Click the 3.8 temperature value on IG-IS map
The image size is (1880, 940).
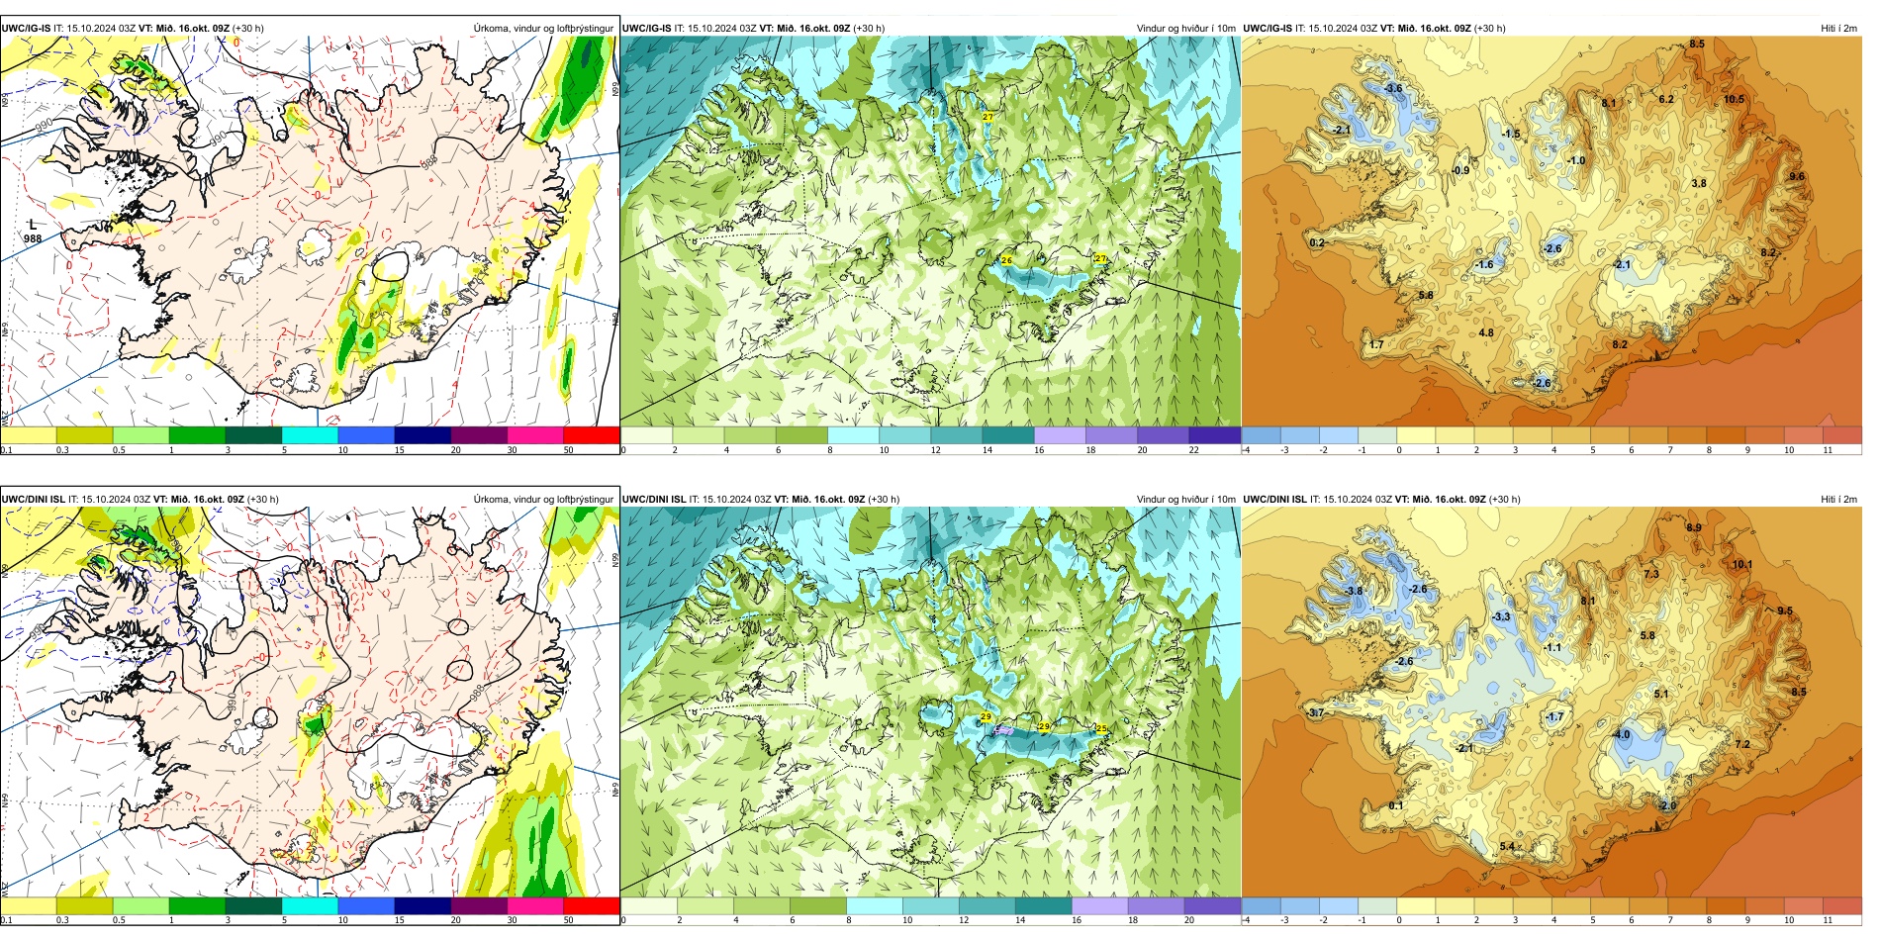tap(1699, 183)
